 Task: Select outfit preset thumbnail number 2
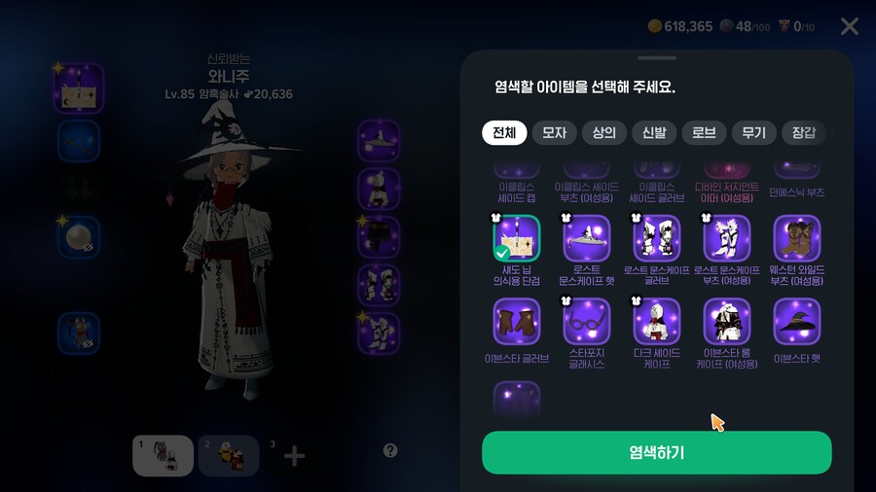click(229, 456)
